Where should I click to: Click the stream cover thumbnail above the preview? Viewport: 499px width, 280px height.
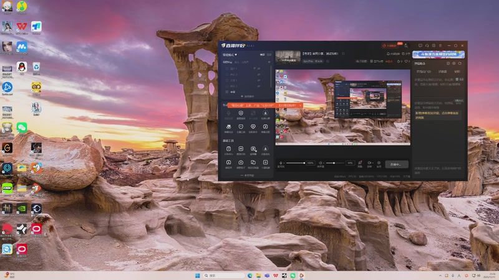[288, 57]
